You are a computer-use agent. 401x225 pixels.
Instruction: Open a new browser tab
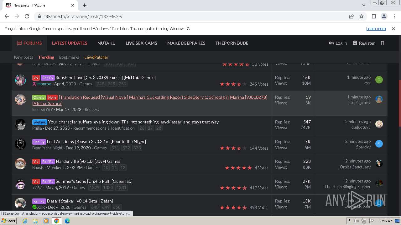85,5
